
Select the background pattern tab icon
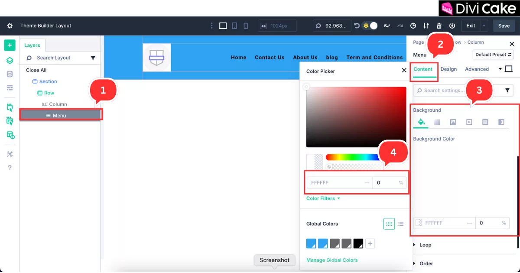point(485,122)
